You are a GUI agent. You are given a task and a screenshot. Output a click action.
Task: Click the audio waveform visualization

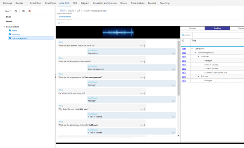pyautogui.click(x=118, y=33)
